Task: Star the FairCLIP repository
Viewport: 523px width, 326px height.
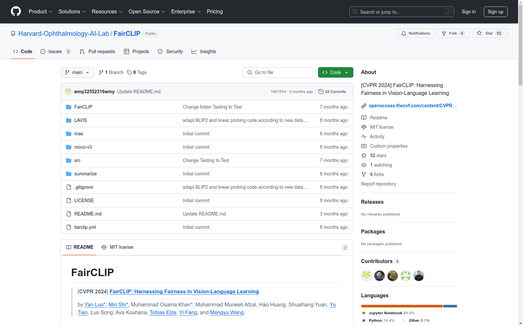Action: click(x=490, y=33)
